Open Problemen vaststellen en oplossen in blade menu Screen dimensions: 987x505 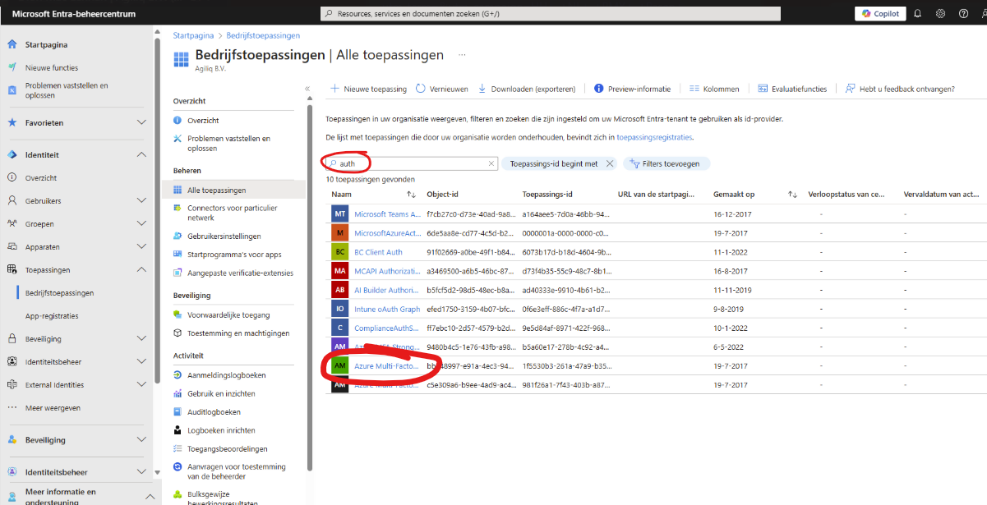228,144
